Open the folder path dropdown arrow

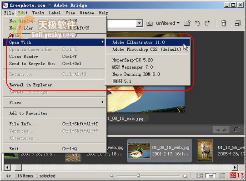(x=139, y=24)
